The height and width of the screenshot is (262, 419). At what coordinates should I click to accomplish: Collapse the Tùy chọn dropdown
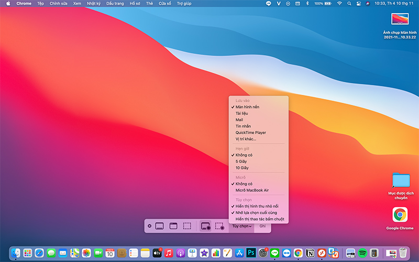[x=242, y=226]
